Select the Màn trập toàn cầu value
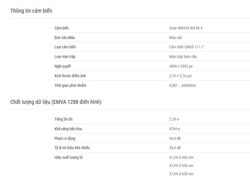 point(183,57)
